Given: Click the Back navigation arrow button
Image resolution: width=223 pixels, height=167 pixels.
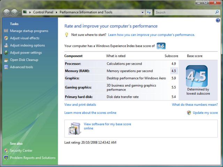Looking at the screenshot, I should 6,13.
